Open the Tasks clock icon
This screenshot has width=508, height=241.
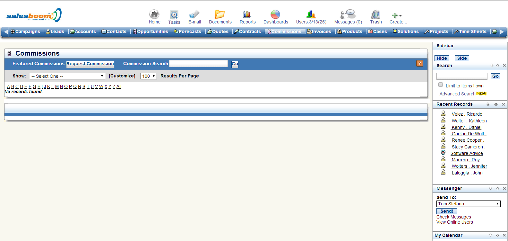tap(174, 14)
